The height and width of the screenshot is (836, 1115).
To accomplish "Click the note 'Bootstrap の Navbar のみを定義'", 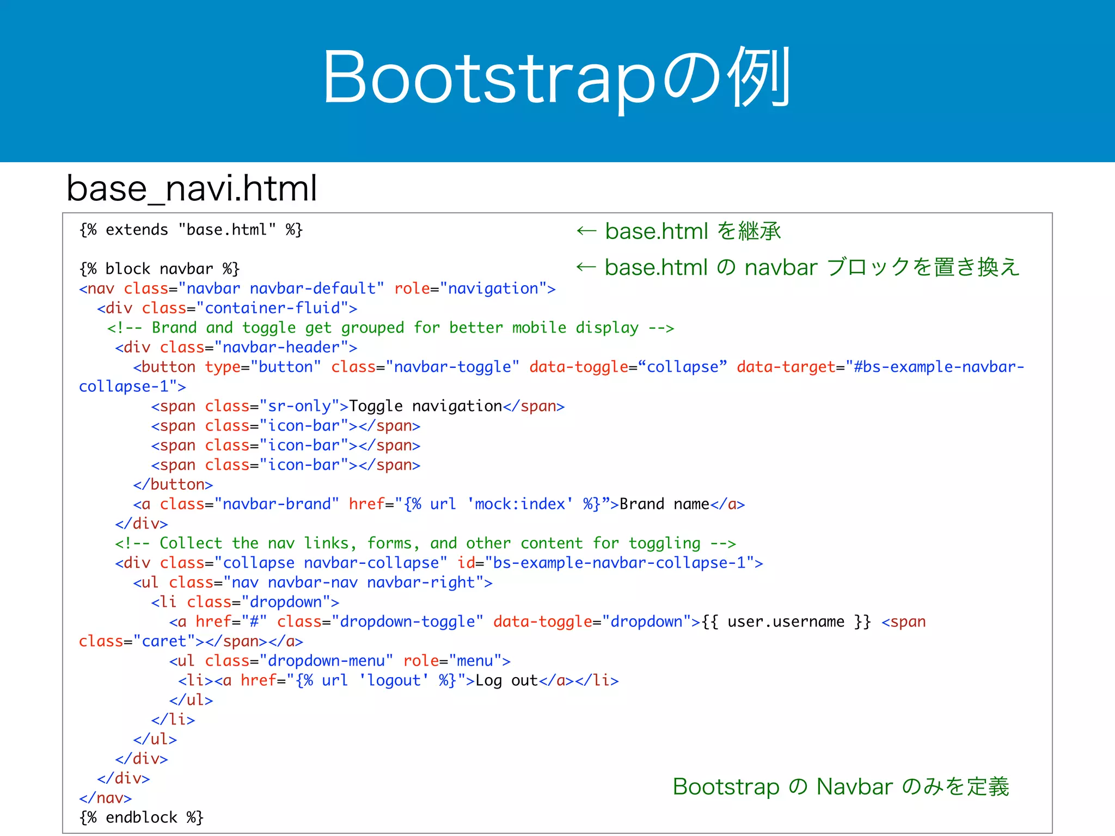I will pyautogui.click(x=841, y=786).
